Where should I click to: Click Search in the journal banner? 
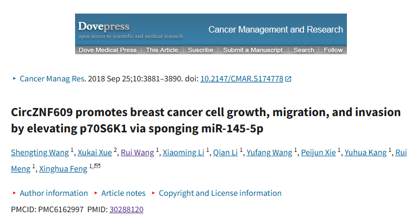coord(304,50)
